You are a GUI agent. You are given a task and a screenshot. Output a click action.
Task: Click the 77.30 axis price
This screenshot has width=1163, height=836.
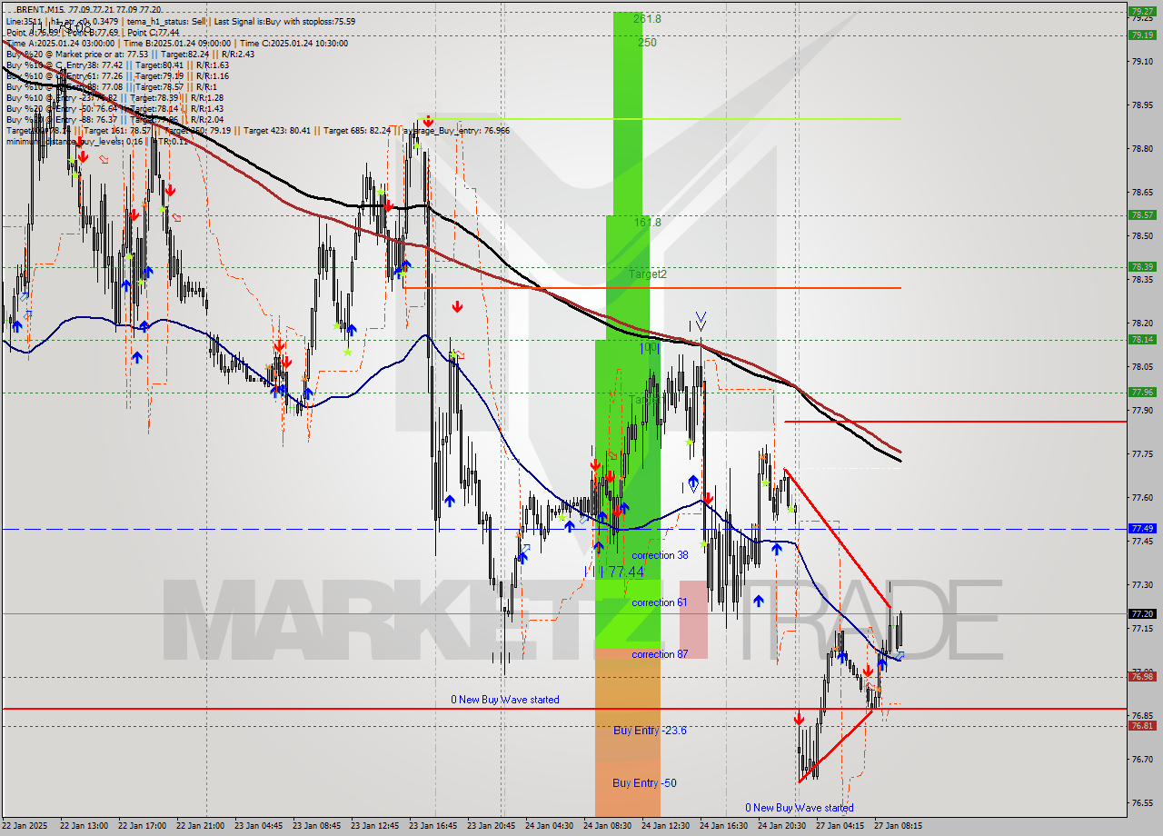point(1142,585)
